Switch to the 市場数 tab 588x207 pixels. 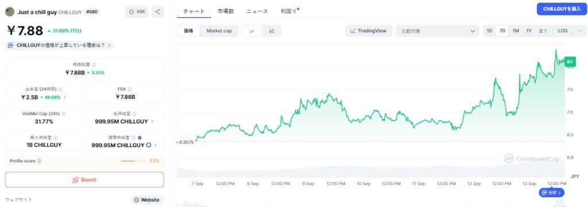point(226,11)
